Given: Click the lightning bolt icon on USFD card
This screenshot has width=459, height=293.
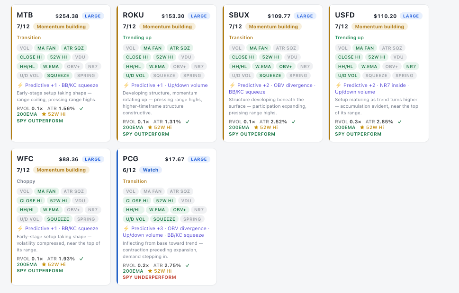Looking at the screenshot, I should pyautogui.click(x=338, y=85).
